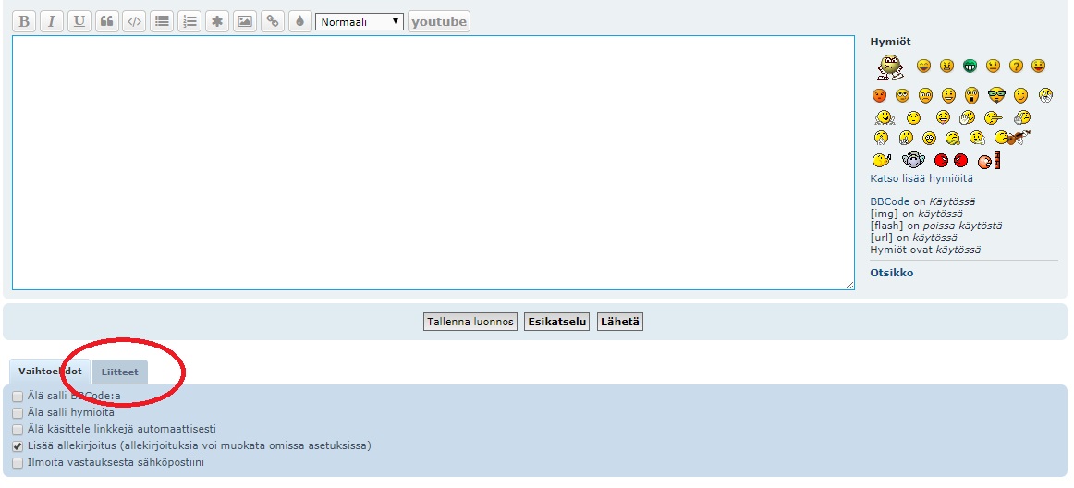
Task: Toggle bold formatting
Action: click(24, 21)
